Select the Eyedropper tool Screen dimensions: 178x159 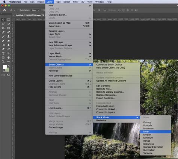3,32
